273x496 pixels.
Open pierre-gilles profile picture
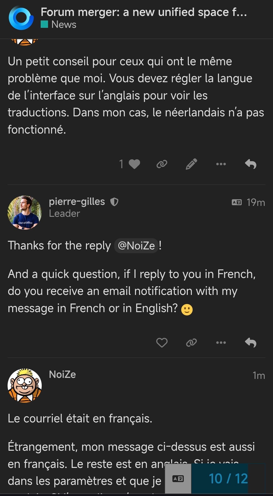pyautogui.click(x=25, y=212)
